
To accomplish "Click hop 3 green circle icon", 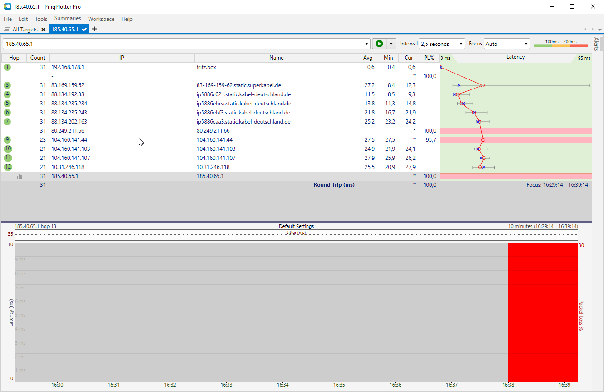I will tap(7, 85).
